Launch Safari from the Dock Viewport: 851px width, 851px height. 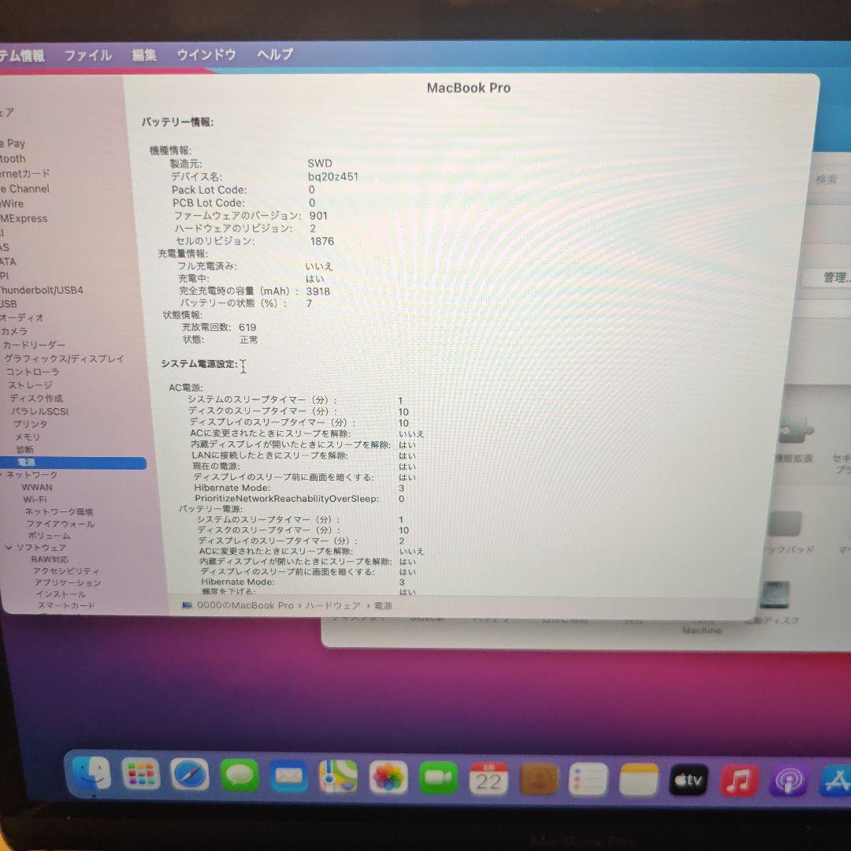[190, 775]
